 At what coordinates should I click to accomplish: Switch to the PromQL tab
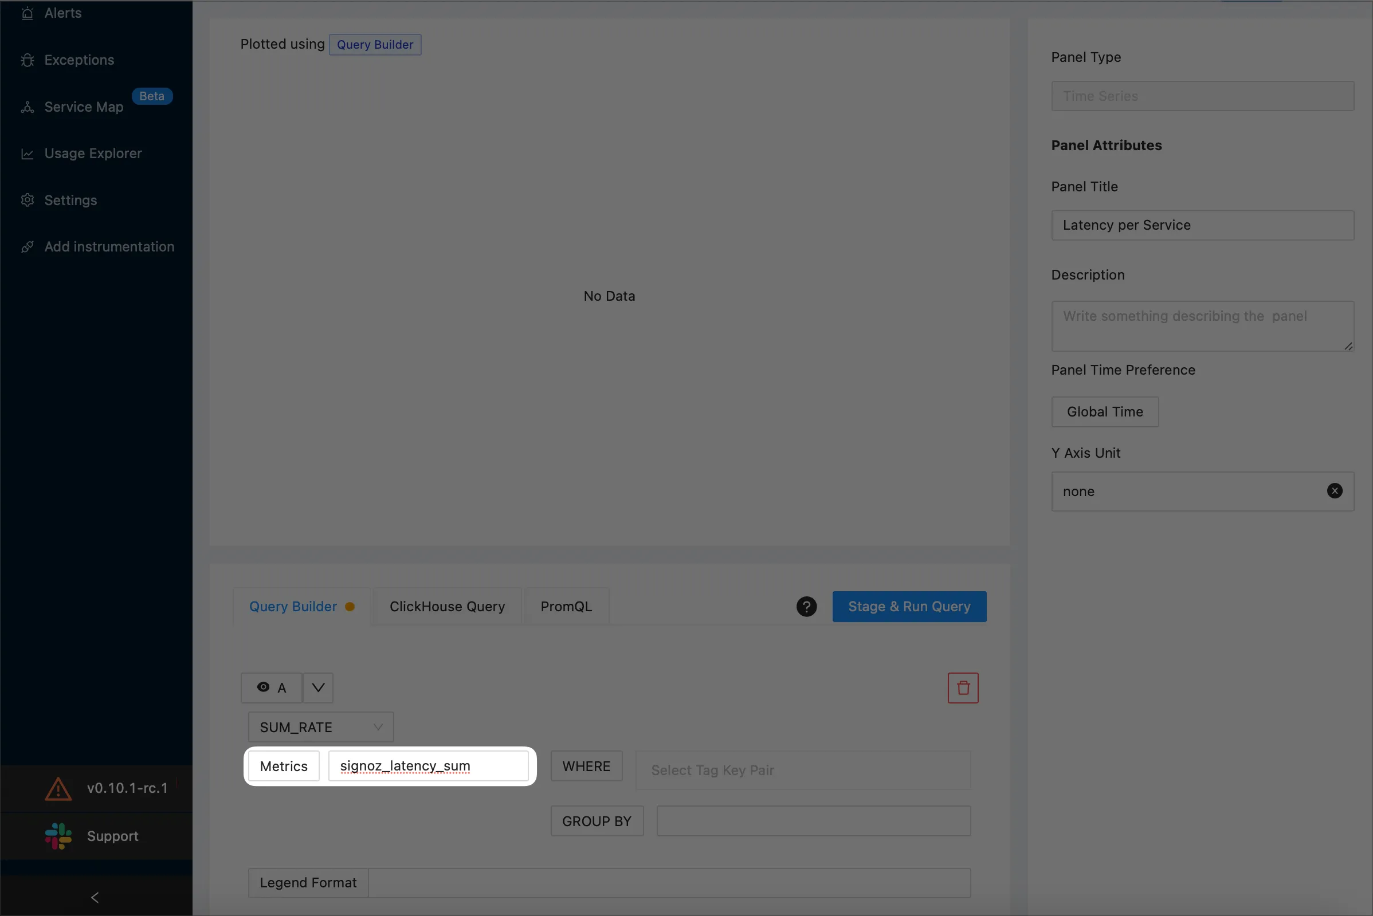[x=566, y=607]
